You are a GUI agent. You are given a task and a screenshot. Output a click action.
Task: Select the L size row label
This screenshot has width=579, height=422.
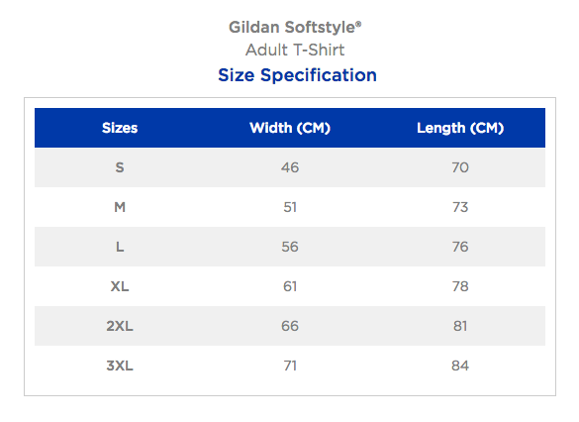[x=120, y=247]
